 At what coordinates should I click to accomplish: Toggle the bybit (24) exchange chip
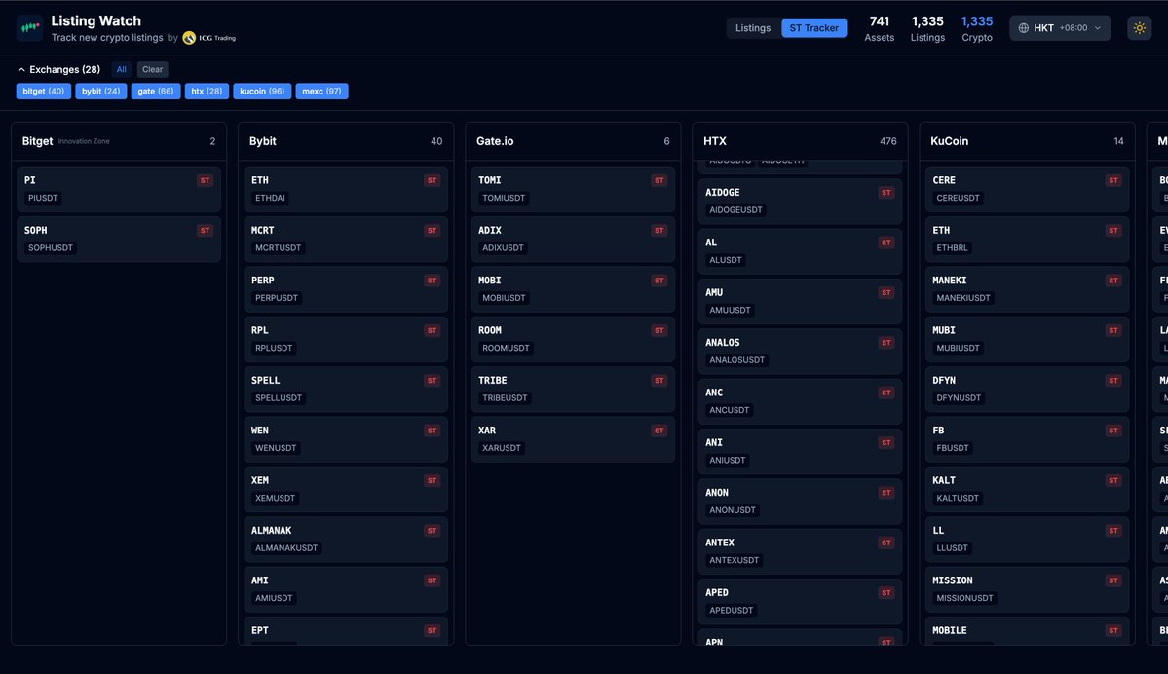[100, 91]
